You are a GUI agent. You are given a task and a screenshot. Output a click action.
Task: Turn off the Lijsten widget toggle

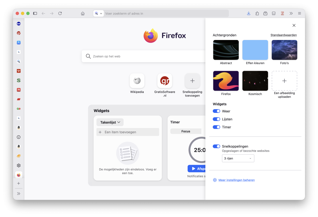(x=217, y=119)
